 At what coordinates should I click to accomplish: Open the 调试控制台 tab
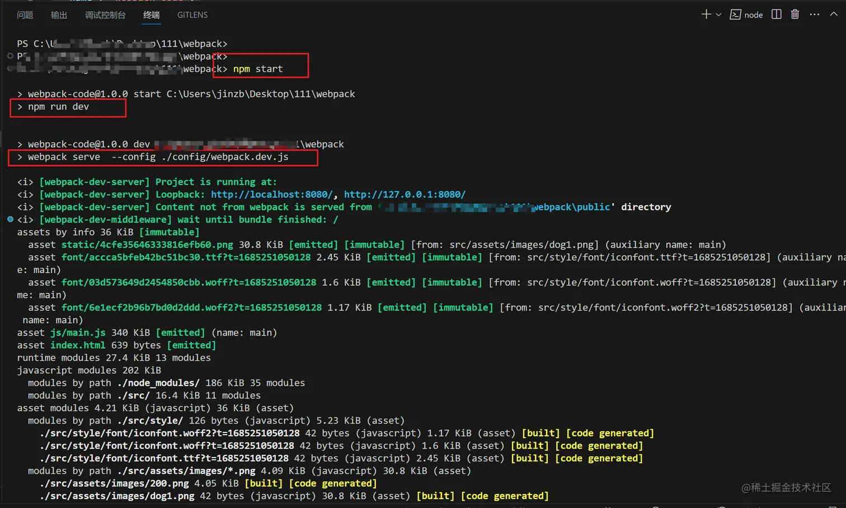[x=105, y=15]
